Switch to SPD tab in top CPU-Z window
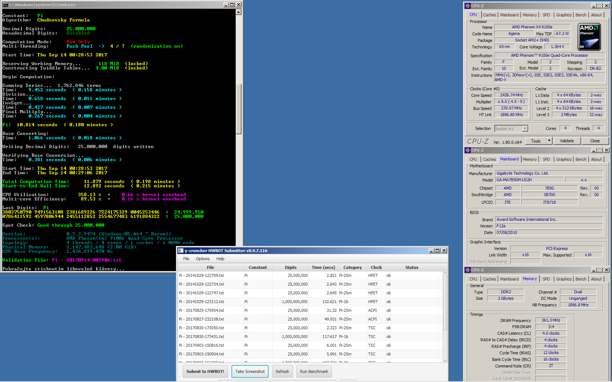The image size is (612, 382). [x=546, y=15]
